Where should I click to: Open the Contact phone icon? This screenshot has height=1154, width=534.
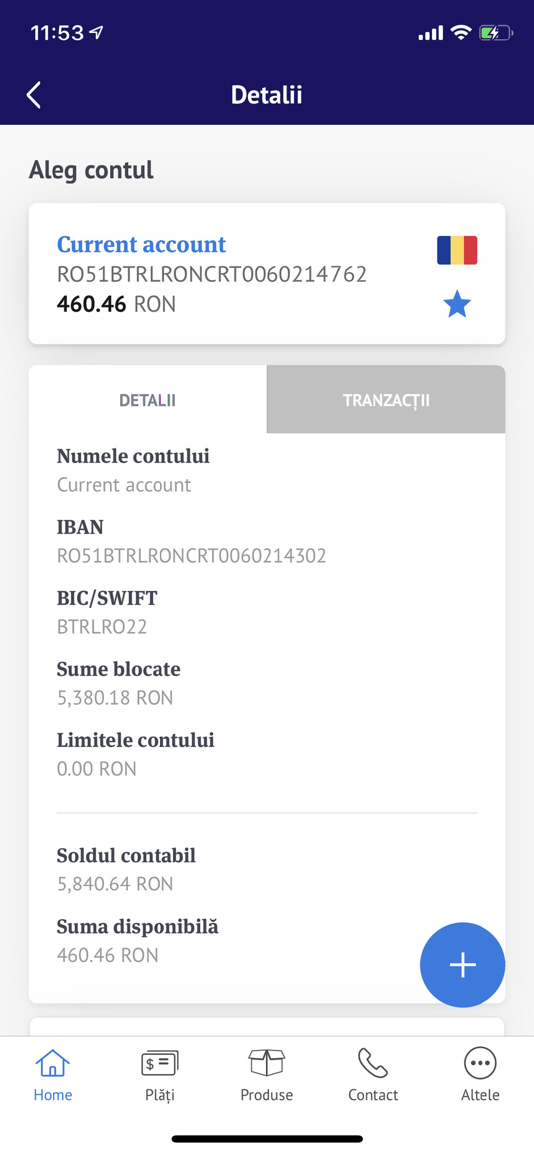tap(373, 1063)
